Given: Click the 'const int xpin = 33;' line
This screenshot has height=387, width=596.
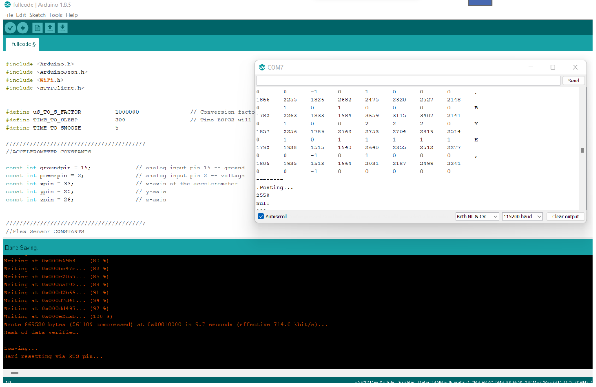Looking at the screenshot, I should [40, 184].
